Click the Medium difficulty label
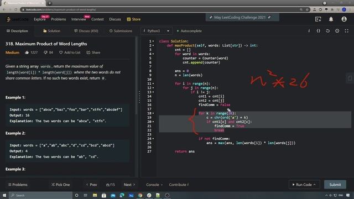 tap(12, 53)
